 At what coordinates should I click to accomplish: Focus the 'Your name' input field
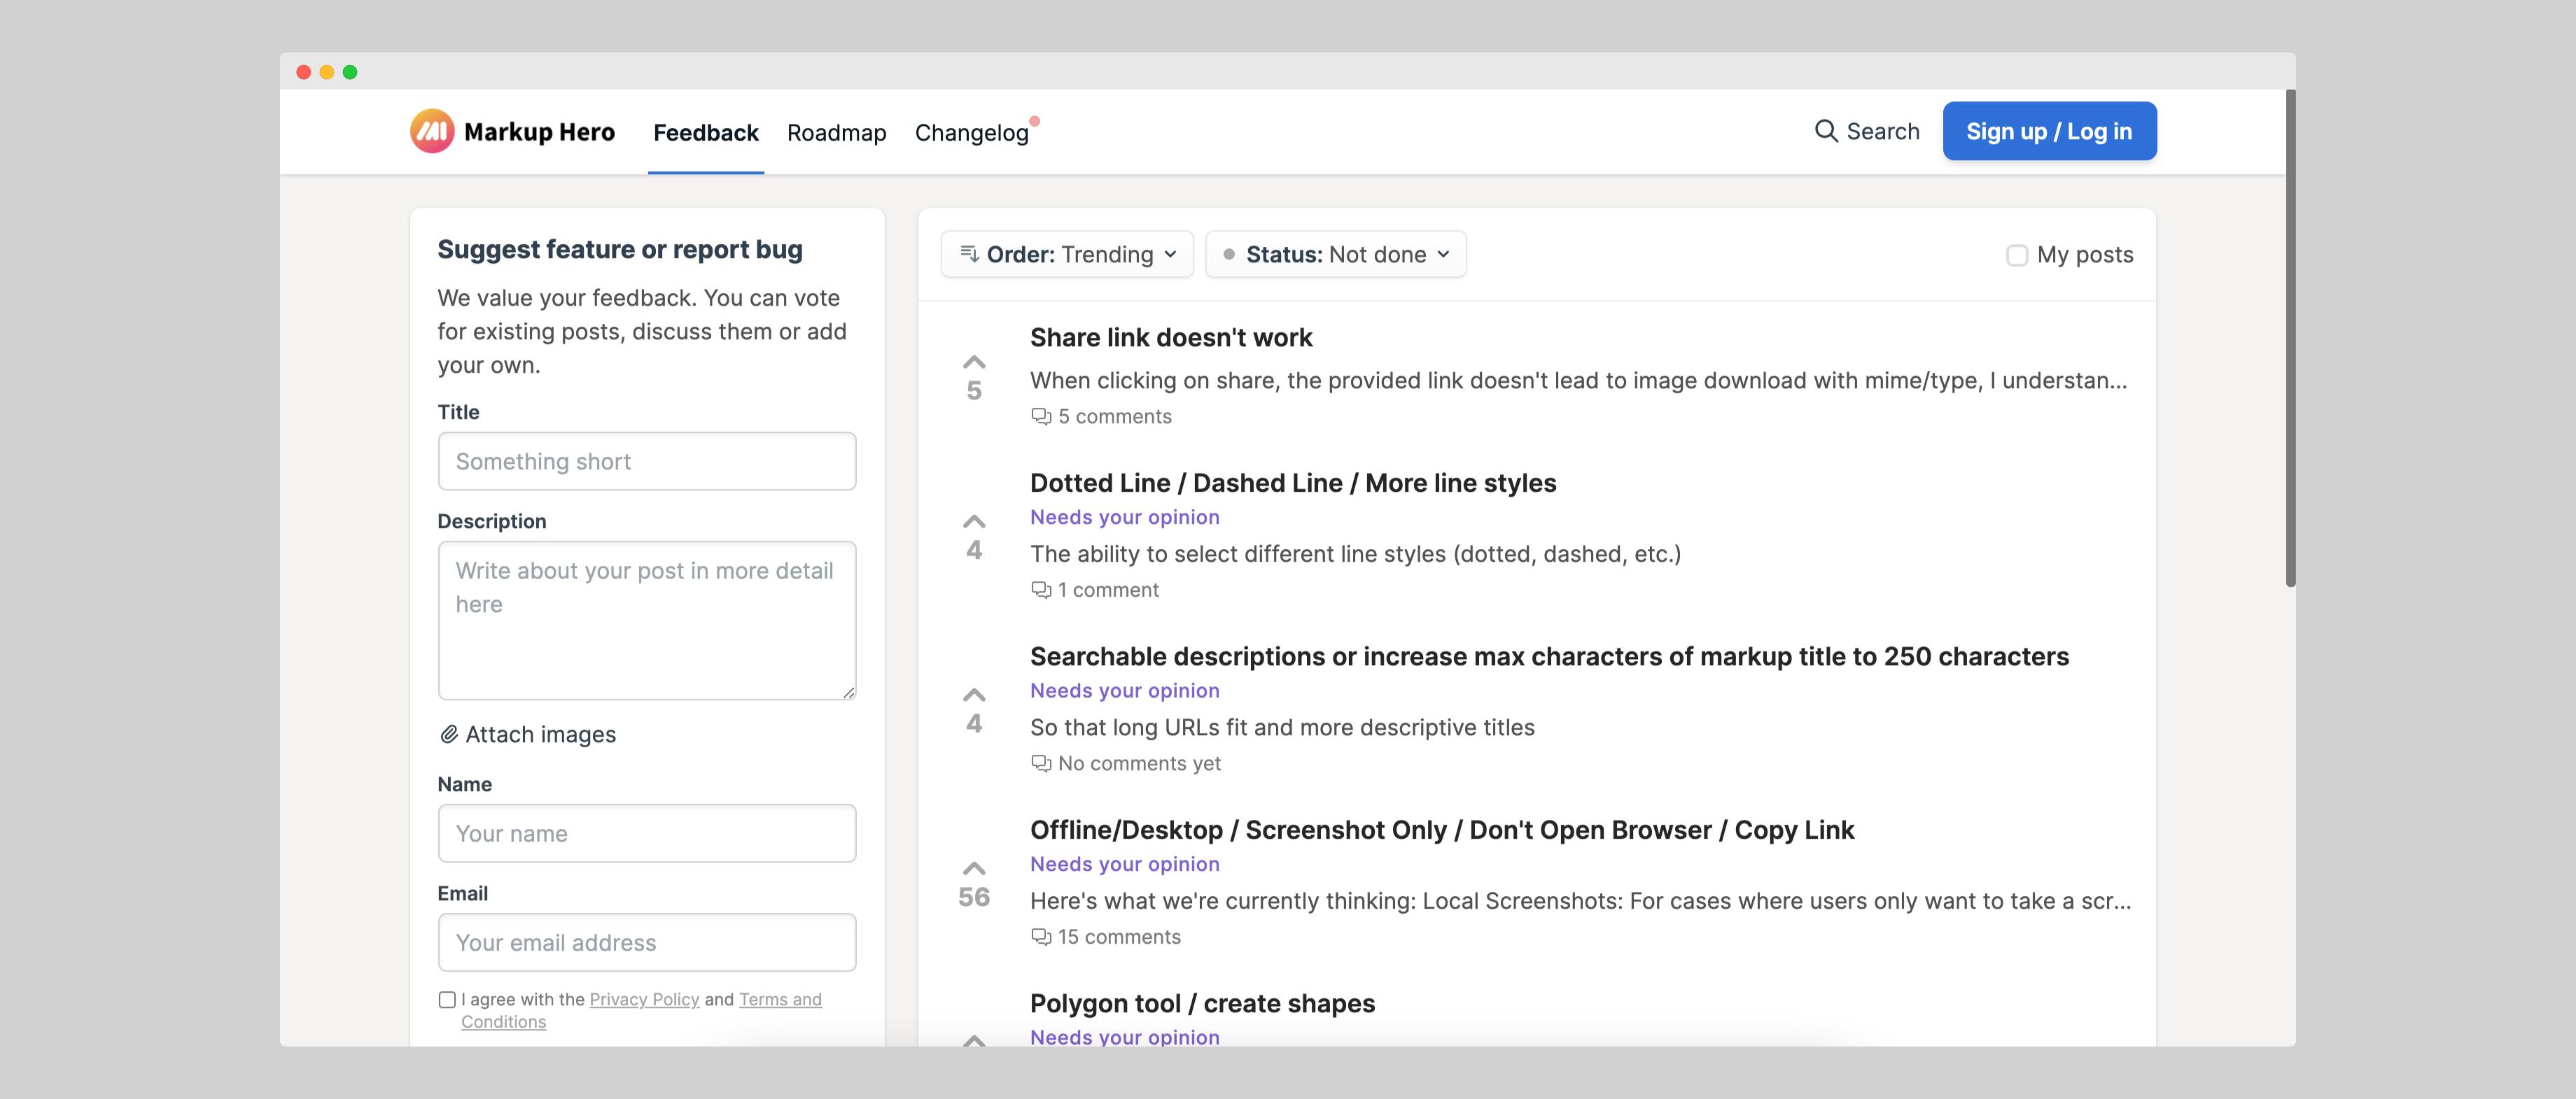click(x=647, y=833)
